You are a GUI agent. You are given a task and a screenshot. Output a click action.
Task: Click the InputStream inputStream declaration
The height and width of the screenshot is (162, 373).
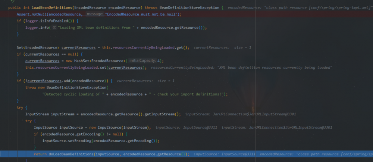pyautogui.click(x=50, y=114)
